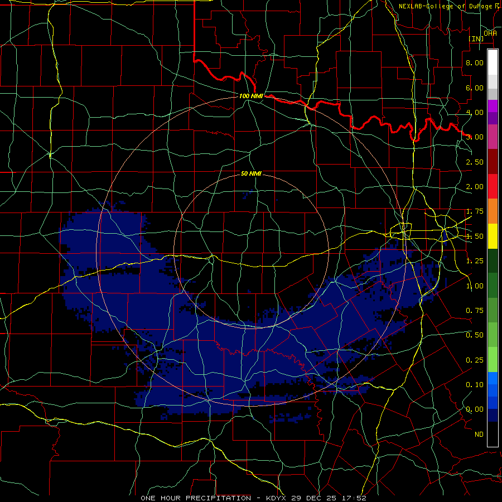Click the 100 NMI range ring label
Screen dimensions: 502x502
point(252,96)
